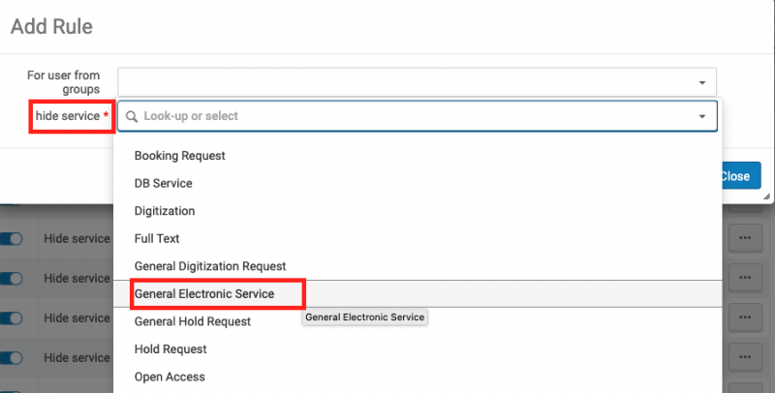This screenshot has height=393, width=775.
Task: Expand the For user from groups dropdown
Action: pyautogui.click(x=701, y=82)
